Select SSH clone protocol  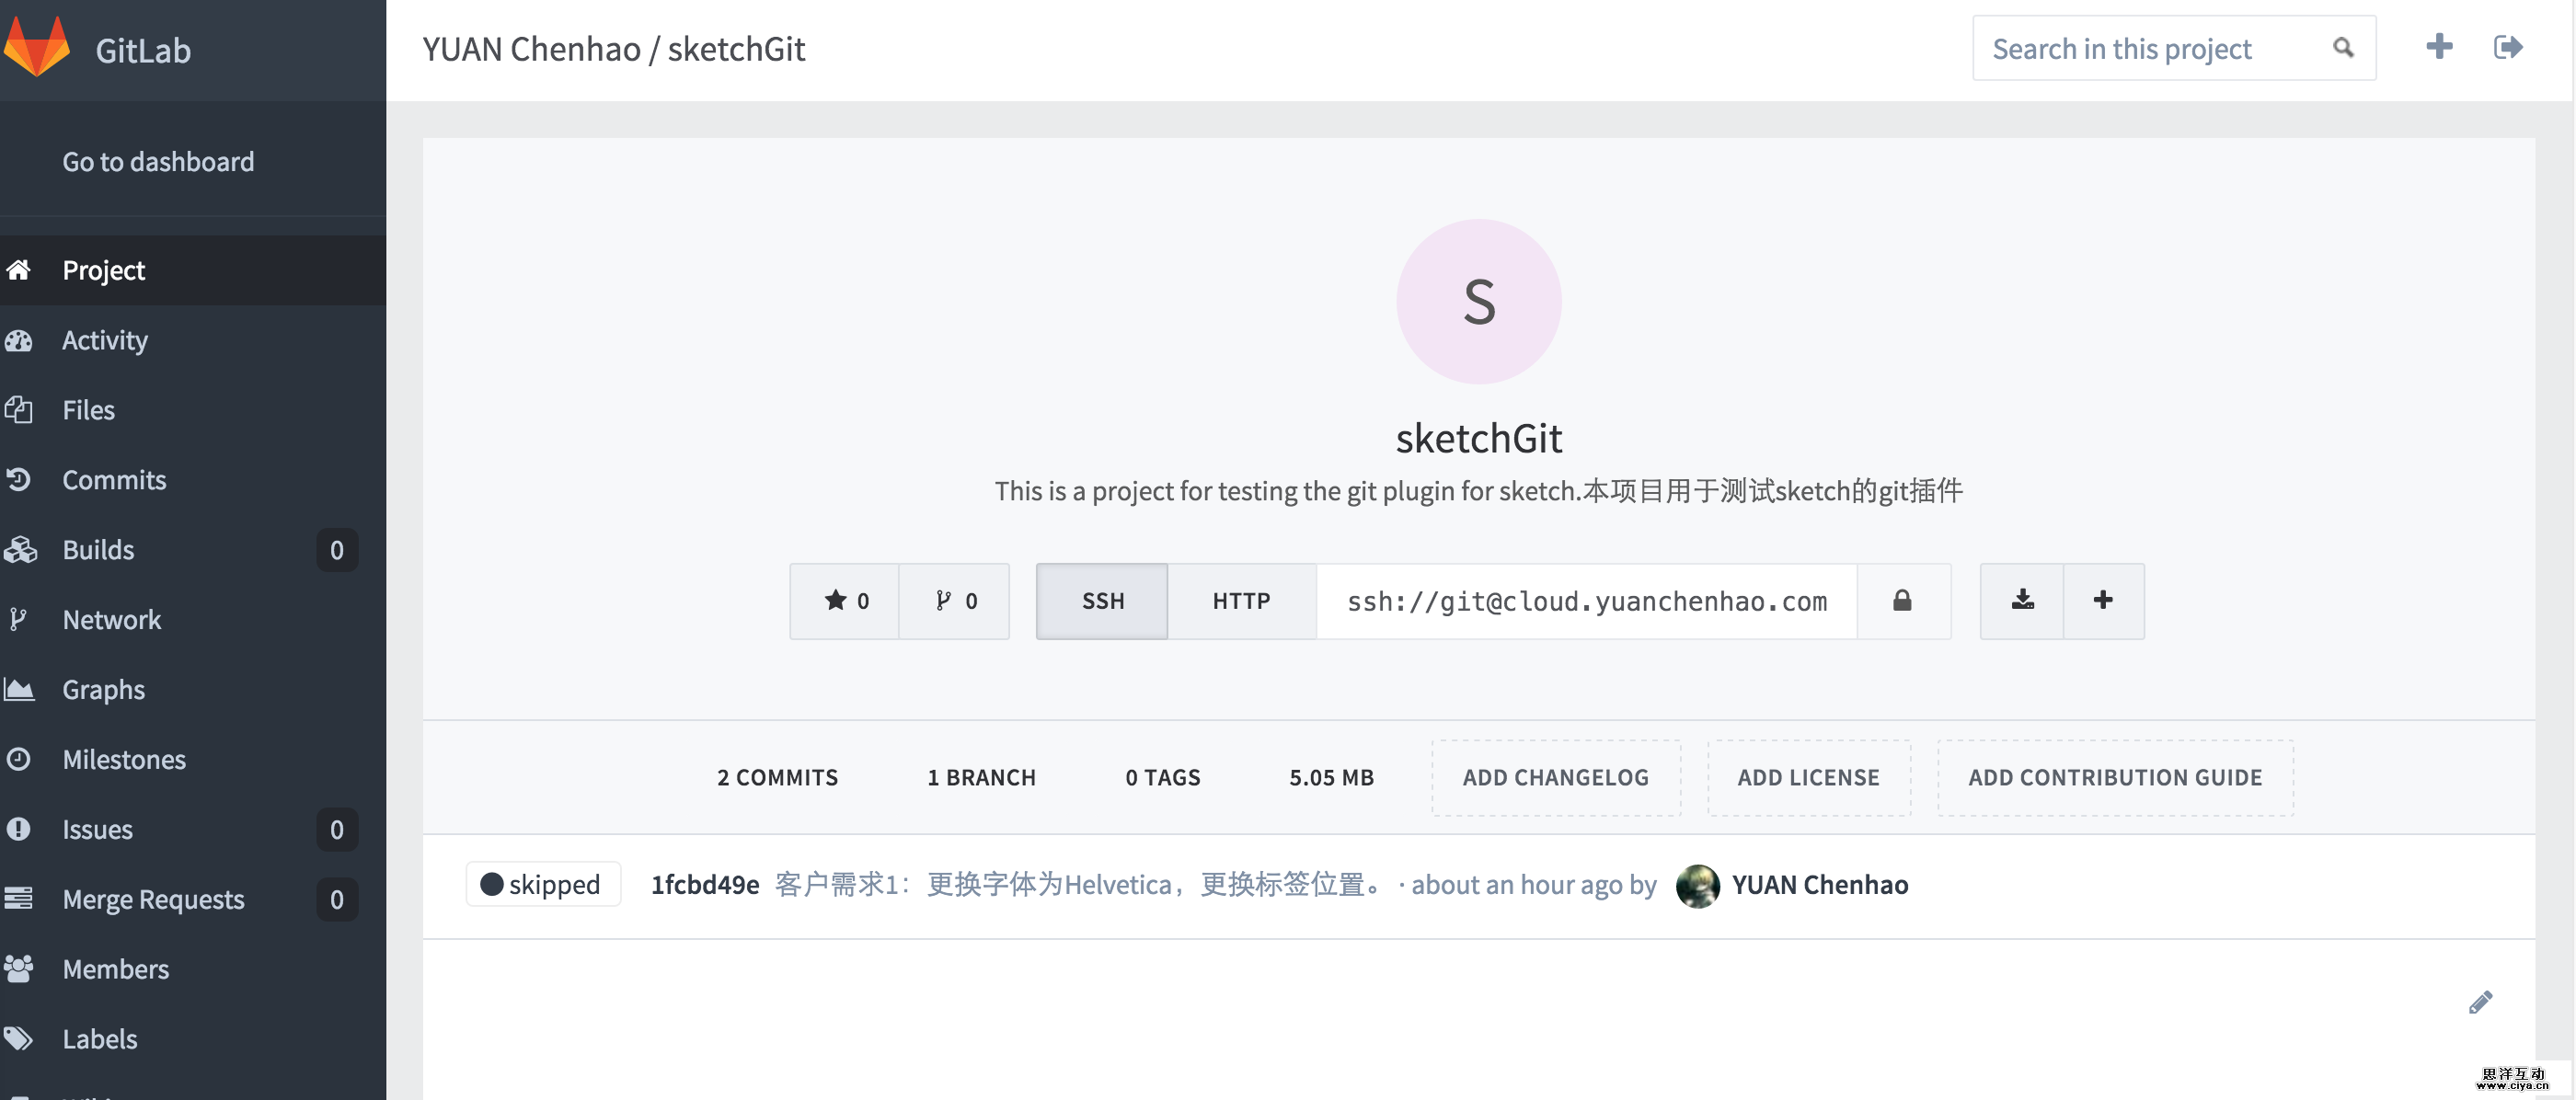(x=1102, y=601)
